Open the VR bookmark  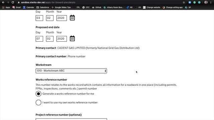[x=138, y=7]
